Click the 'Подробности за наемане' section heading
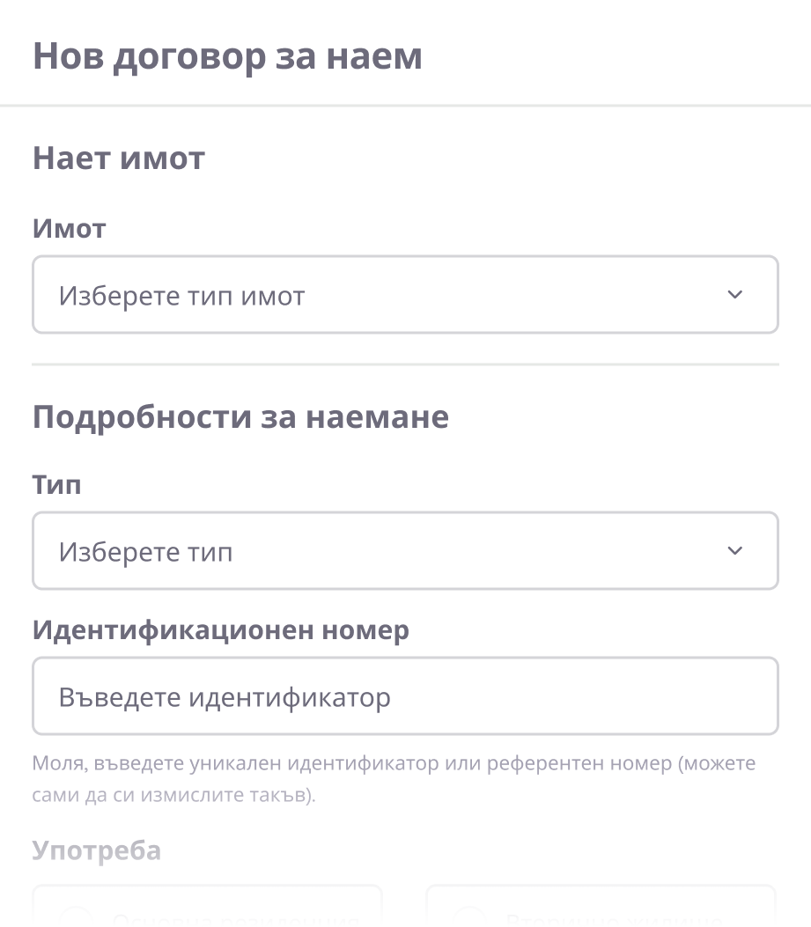Screen dimensions: 811x927 click(x=240, y=415)
